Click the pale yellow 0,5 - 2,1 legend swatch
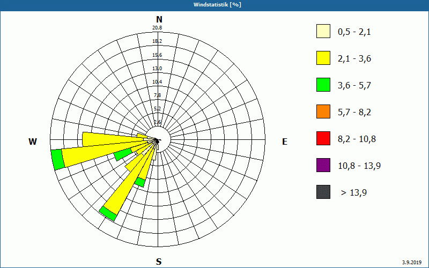 click(x=323, y=31)
